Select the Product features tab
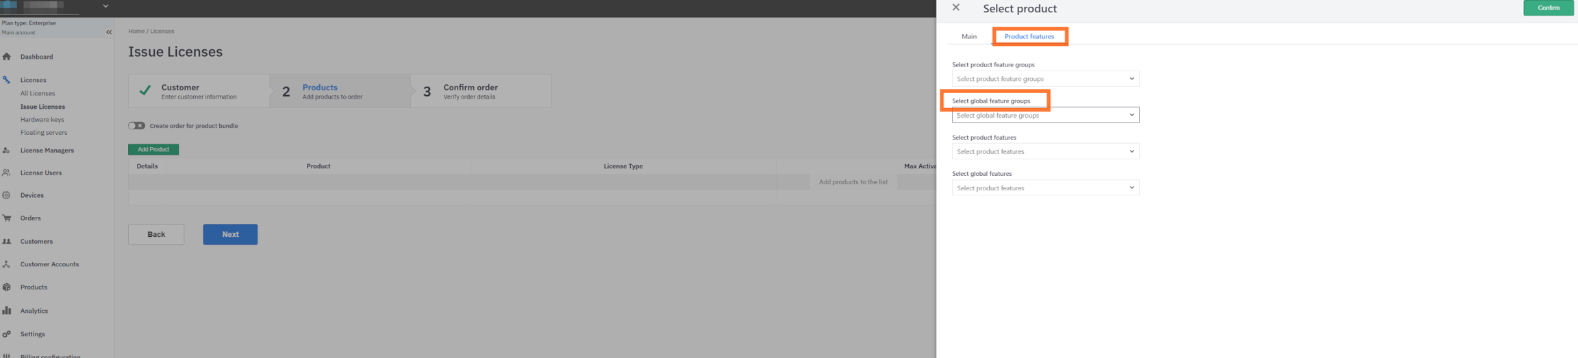1578x358 pixels. [1029, 36]
